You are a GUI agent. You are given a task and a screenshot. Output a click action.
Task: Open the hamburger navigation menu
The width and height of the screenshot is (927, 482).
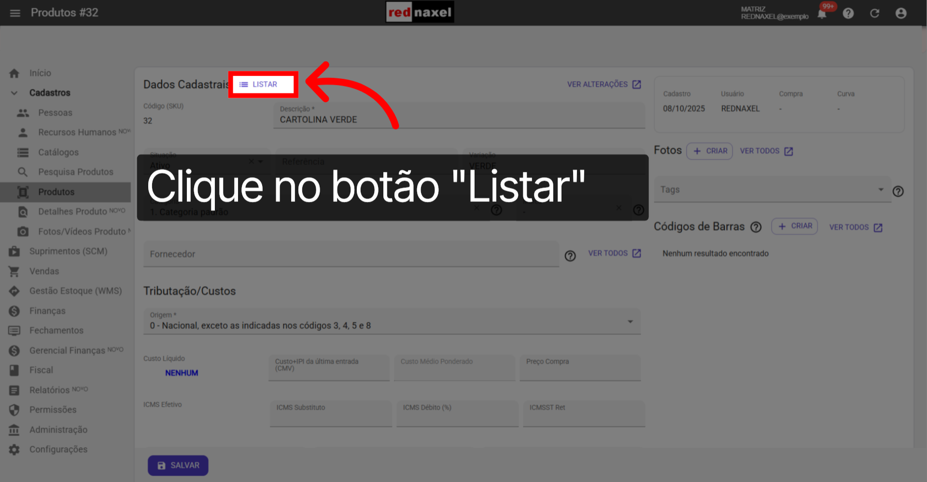click(14, 13)
